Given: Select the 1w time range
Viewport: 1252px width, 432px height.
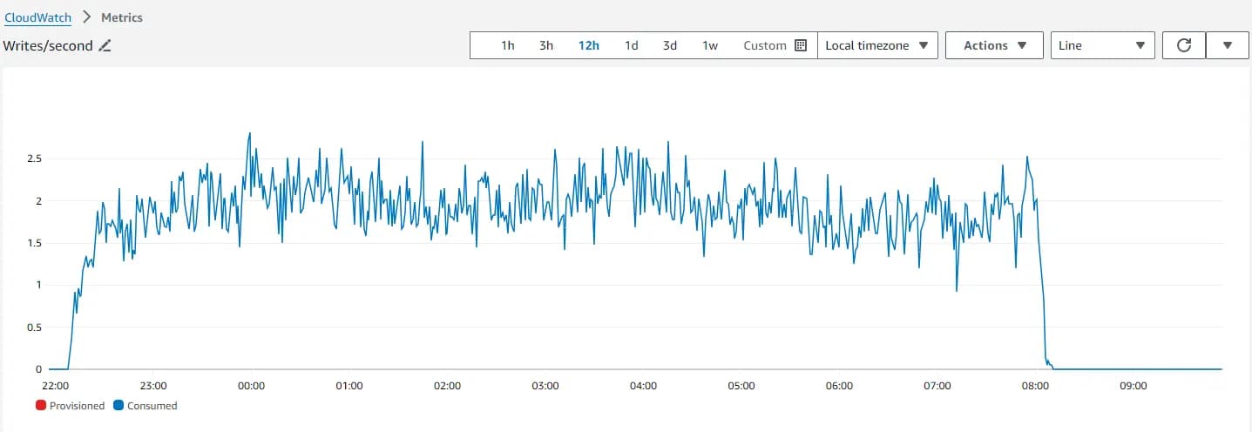Looking at the screenshot, I should coord(710,45).
